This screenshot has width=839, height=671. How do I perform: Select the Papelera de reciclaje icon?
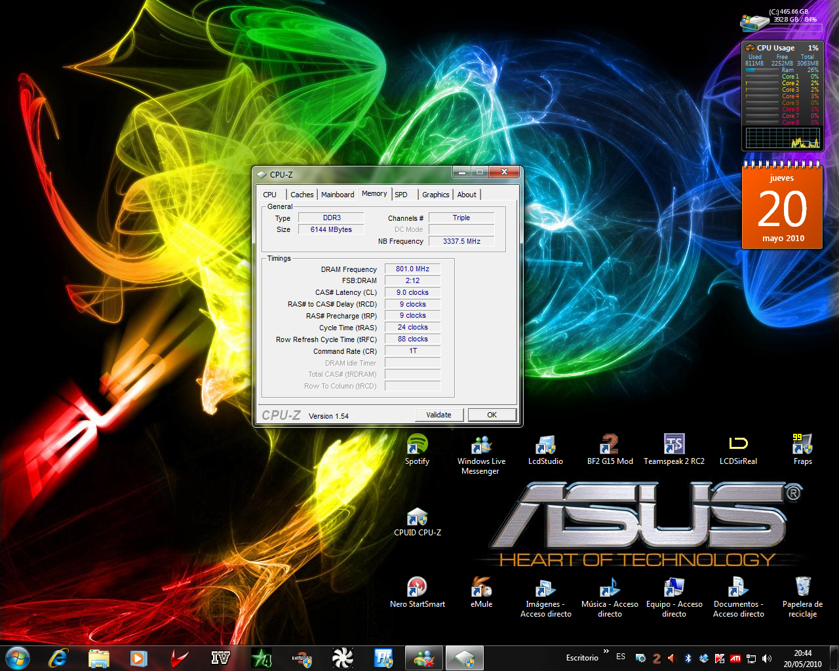tap(802, 598)
